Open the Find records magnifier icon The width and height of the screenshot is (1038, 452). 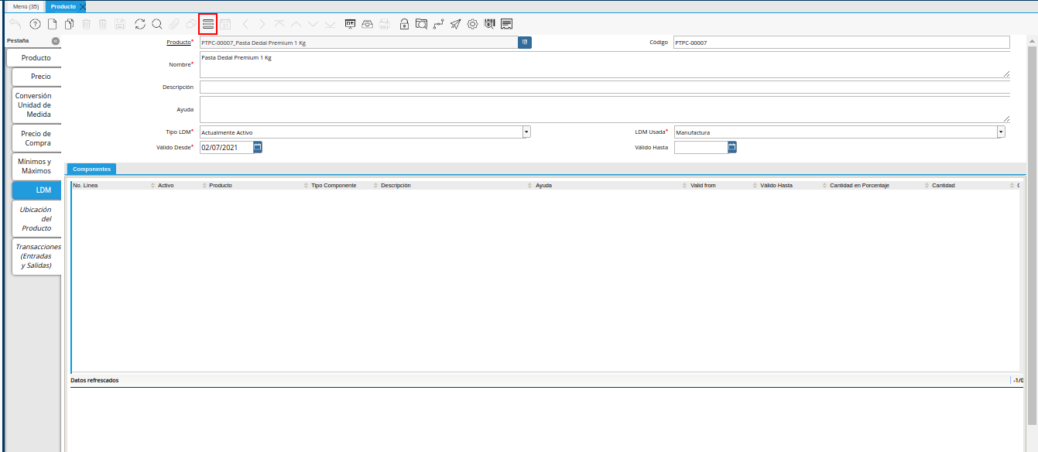point(157,24)
